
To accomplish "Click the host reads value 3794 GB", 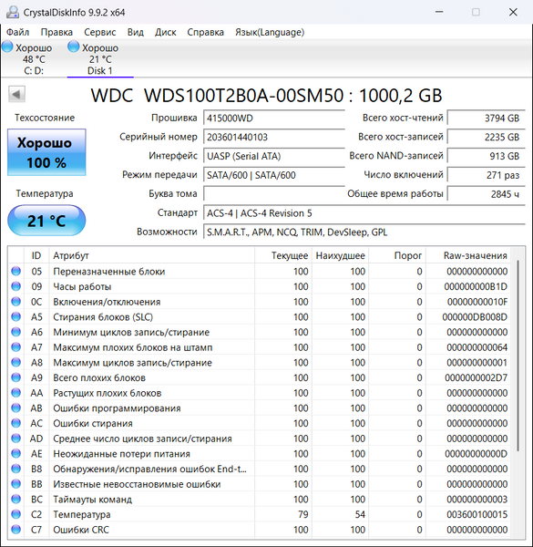I will click(487, 118).
